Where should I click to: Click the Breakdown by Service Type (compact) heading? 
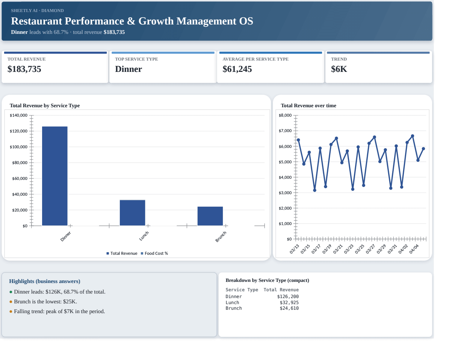[x=268, y=280]
